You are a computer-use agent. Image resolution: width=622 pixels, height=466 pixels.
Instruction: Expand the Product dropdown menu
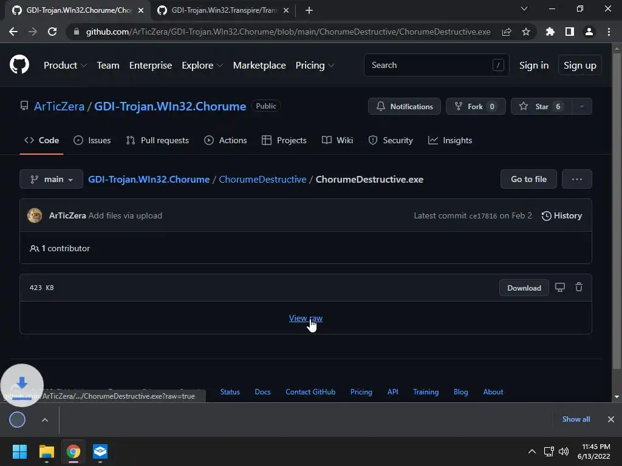pyautogui.click(x=65, y=66)
